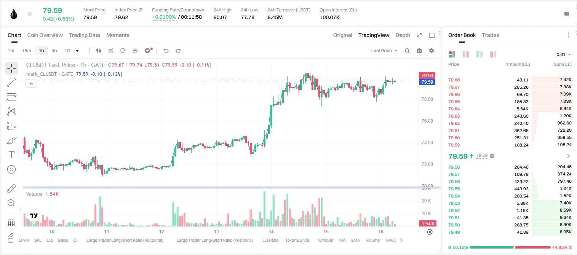Viewport: 577px width, 255px height.
Task: Open chart settings gear icon
Action: pos(432,51)
